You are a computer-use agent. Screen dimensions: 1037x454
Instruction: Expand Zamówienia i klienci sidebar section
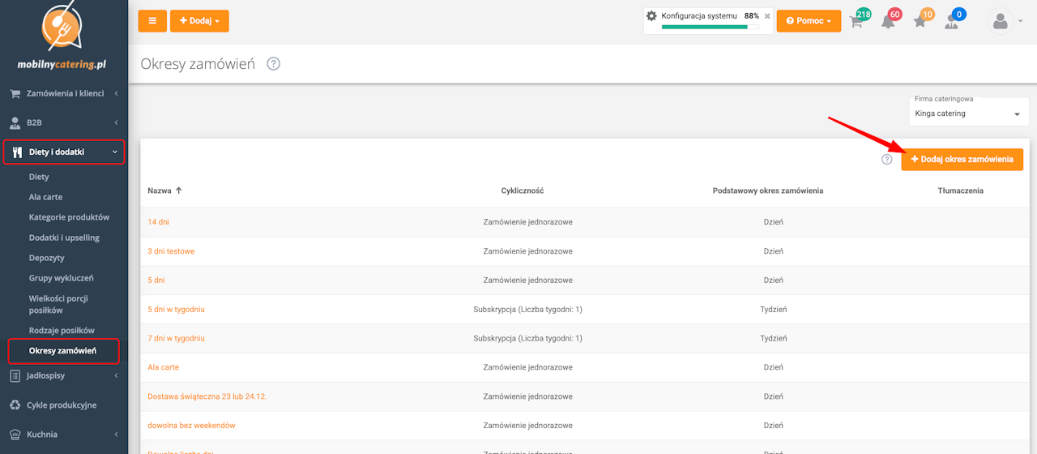tap(64, 93)
